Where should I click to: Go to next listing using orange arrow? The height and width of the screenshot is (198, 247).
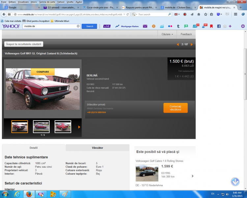[x=192, y=44]
